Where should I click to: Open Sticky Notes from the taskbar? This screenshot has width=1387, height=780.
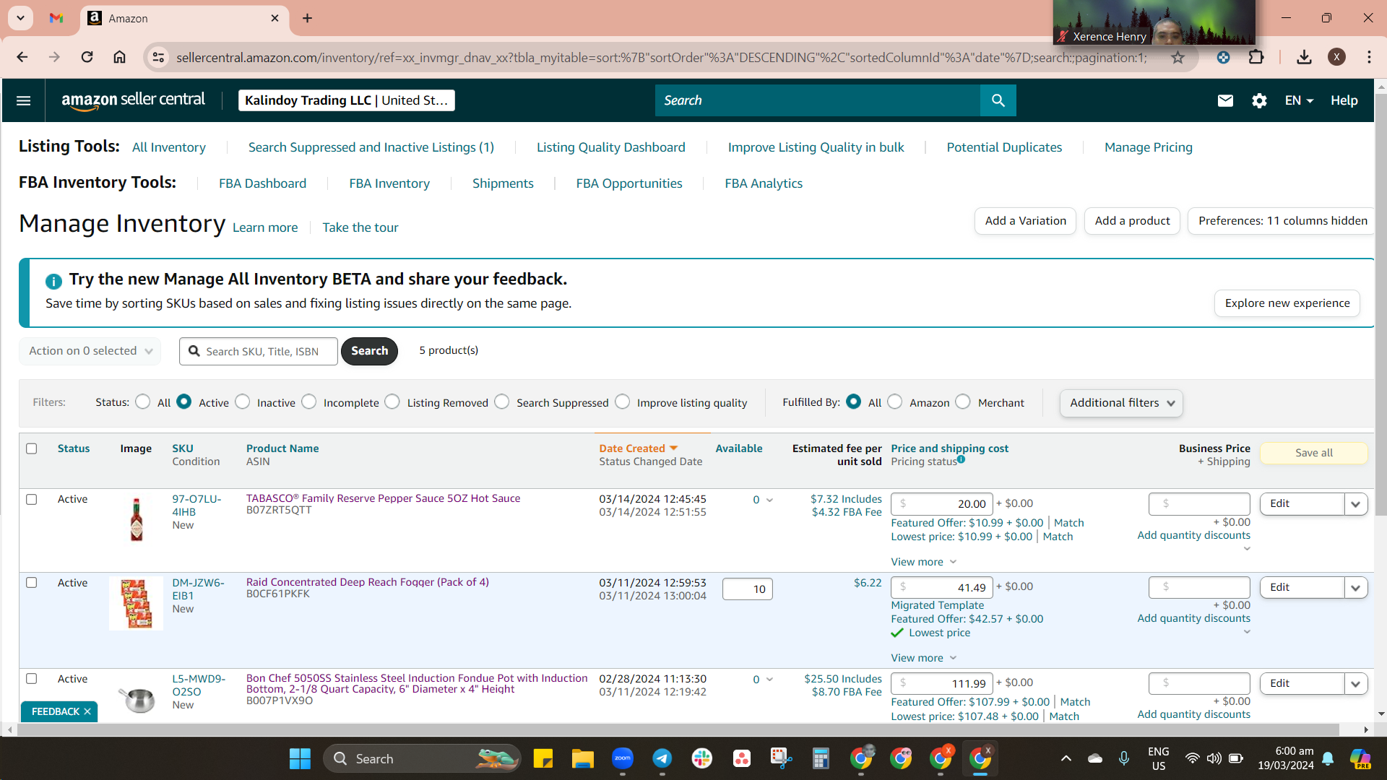click(x=543, y=758)
